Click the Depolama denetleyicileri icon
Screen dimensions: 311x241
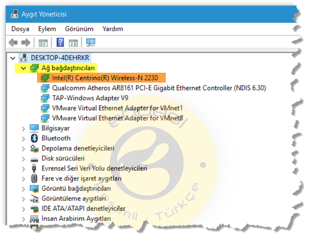pos(34,148)
